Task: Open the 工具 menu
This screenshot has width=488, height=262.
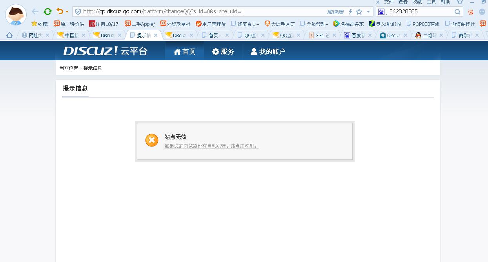Action: click(431, 2)
